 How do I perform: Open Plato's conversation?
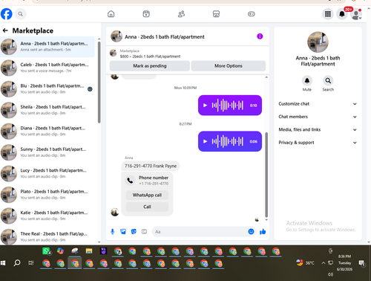tap(47, 195)
